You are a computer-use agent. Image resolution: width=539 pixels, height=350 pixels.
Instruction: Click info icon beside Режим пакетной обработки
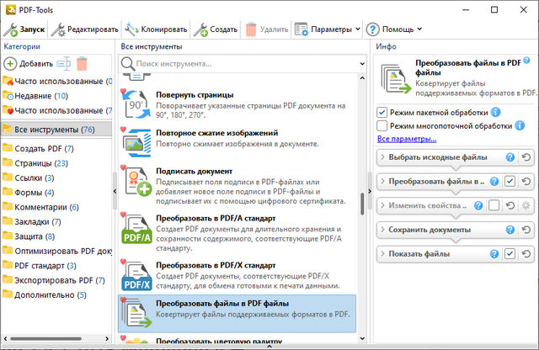[x=496, y=112]
